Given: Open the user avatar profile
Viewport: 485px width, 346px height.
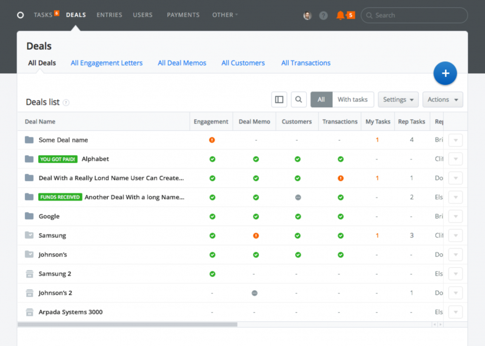Looking at the screenshot, I should pyautogui.click(x=307, y=16).
